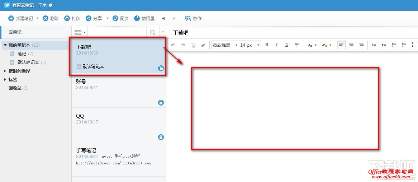Open the font color dropdown arrow
The width and height of the screenshot is (418, 182).
315,45
